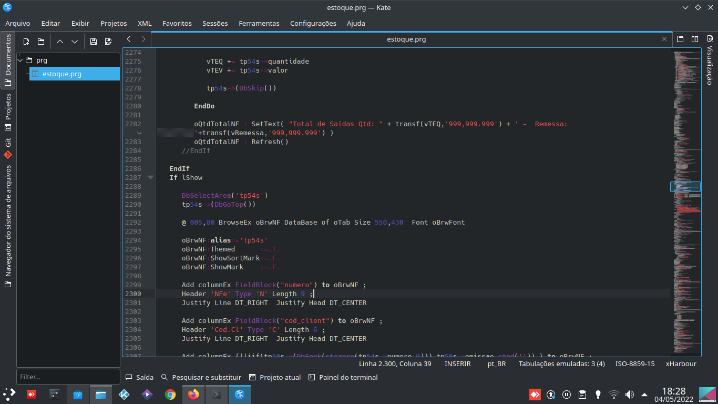
Task: Open the Sessões menu
Action: click(x=215, y=23)
